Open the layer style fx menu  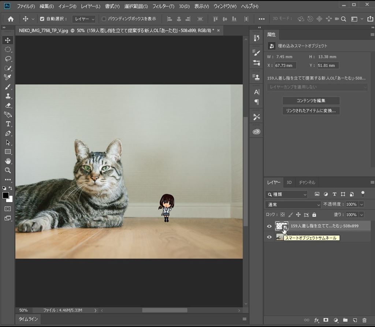click(316, 320)
